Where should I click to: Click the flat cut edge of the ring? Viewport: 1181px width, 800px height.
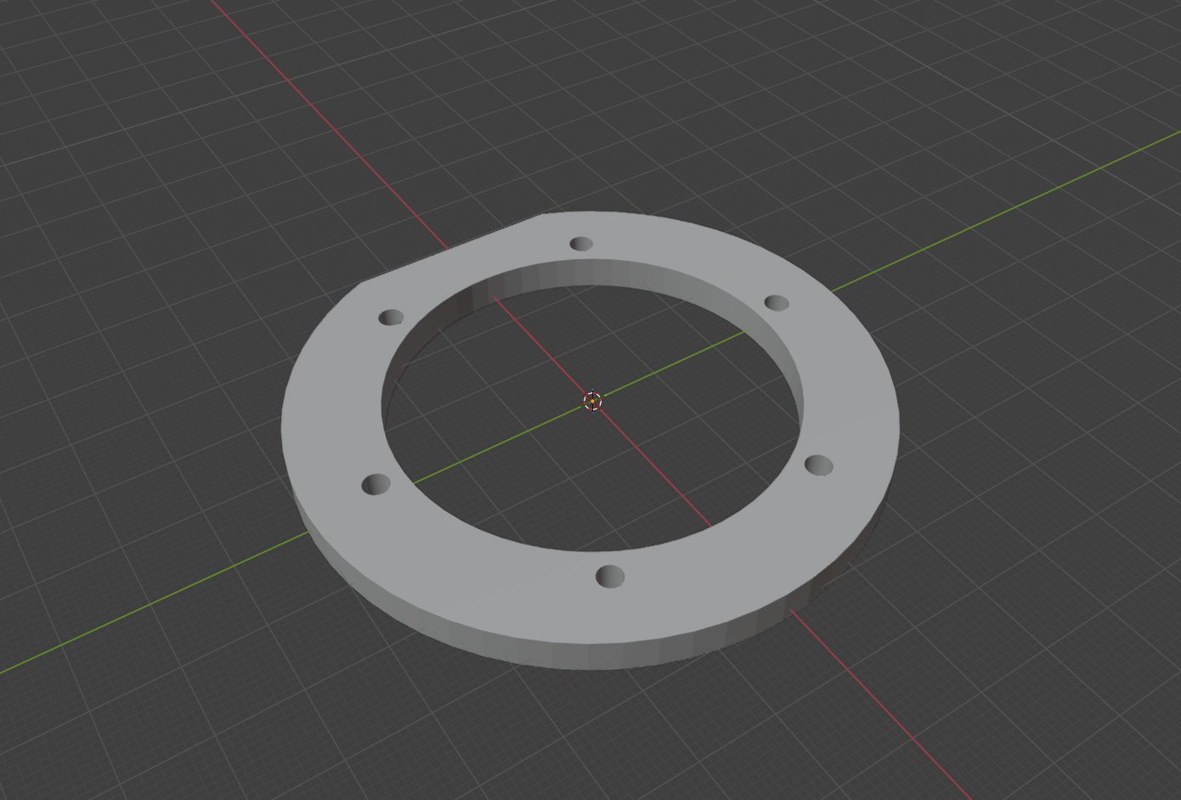coord(450,253)
